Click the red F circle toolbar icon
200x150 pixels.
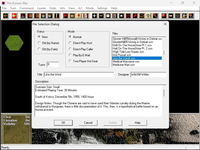164,16
